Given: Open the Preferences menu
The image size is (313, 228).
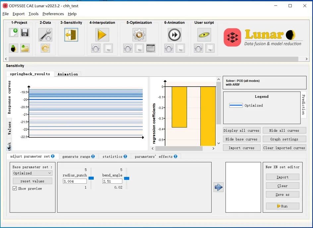Looking at the screenshot, I should (x=53, y=14).
